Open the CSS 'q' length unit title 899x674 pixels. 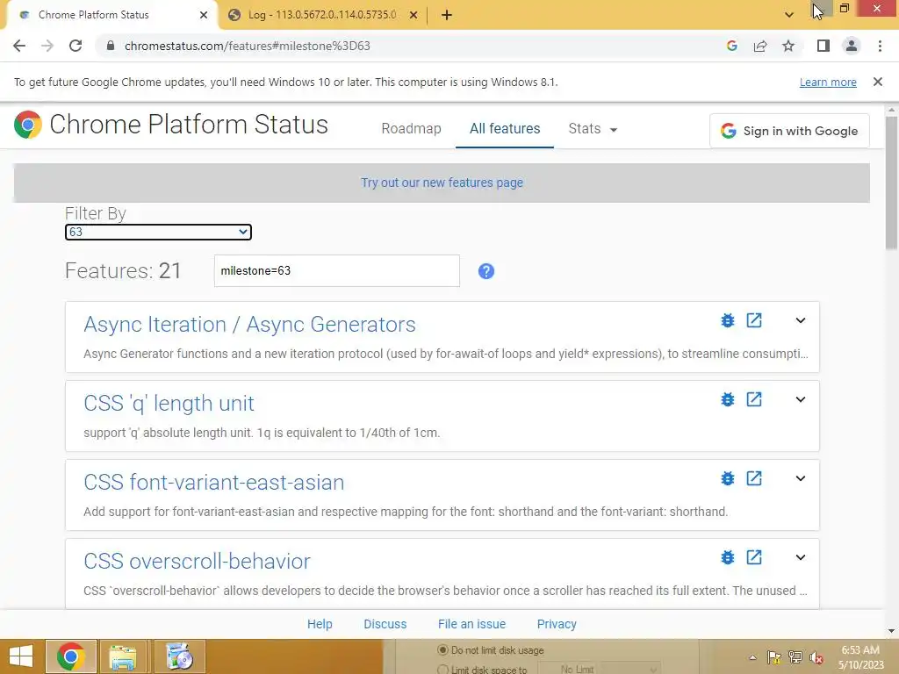[169, 404]
